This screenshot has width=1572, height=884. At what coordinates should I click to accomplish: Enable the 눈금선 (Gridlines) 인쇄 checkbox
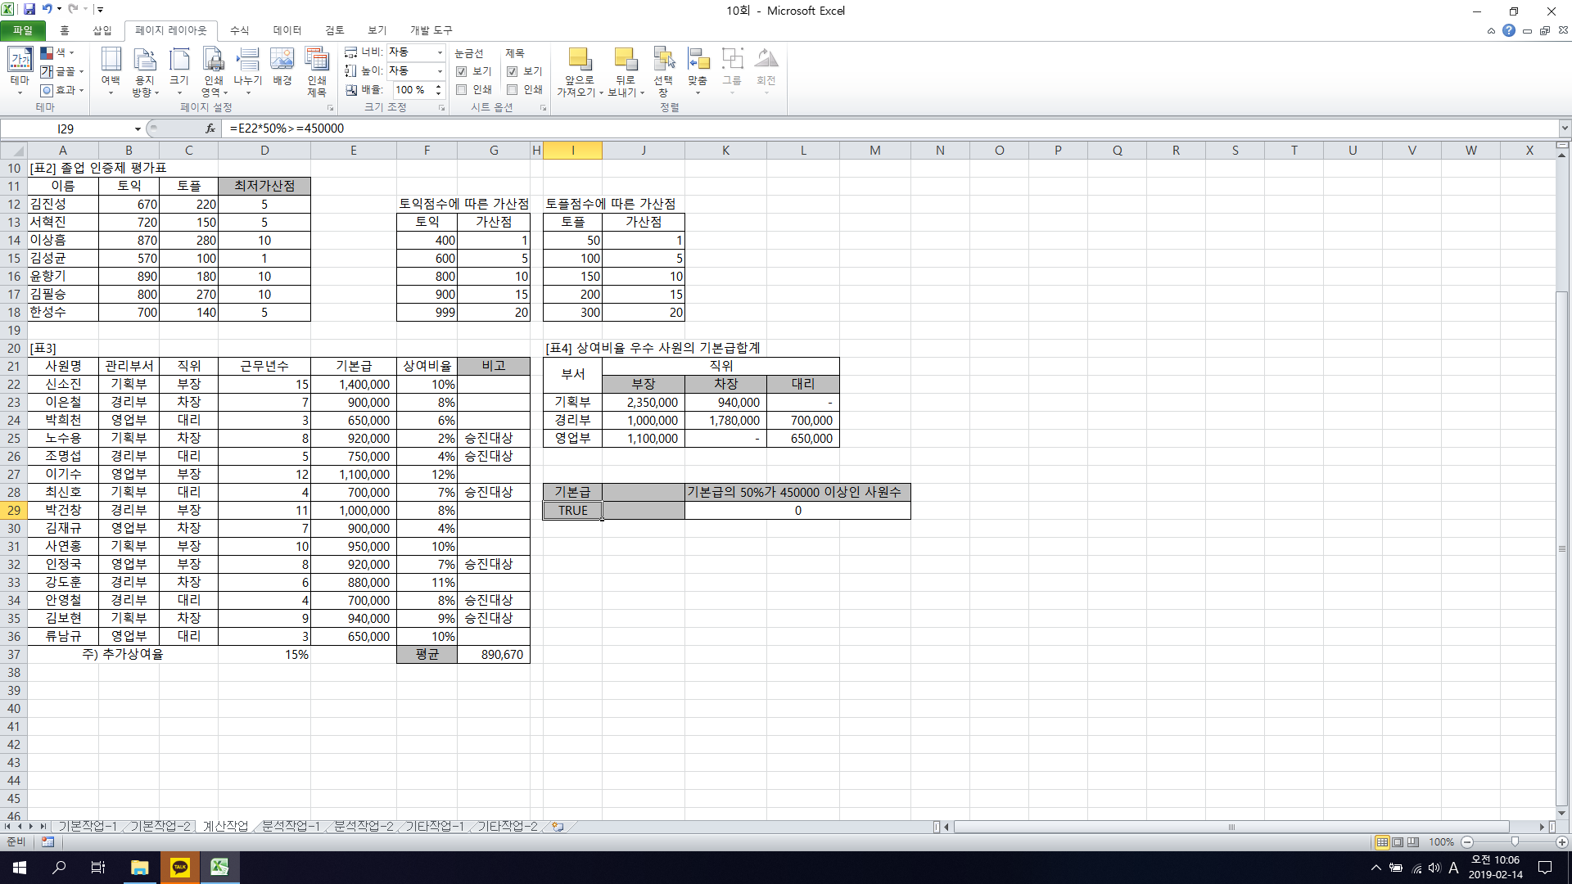pos(462,89)
